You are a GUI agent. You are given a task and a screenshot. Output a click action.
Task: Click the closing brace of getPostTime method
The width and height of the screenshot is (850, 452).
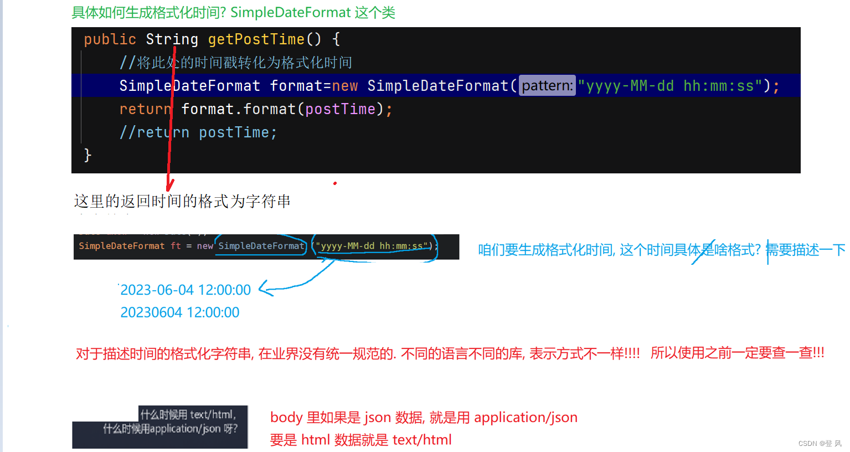87,155
